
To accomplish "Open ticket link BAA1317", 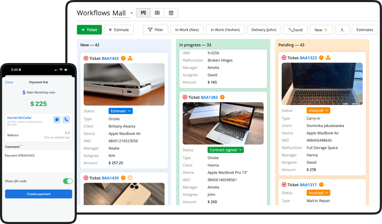I will click(x=308, y=185).
